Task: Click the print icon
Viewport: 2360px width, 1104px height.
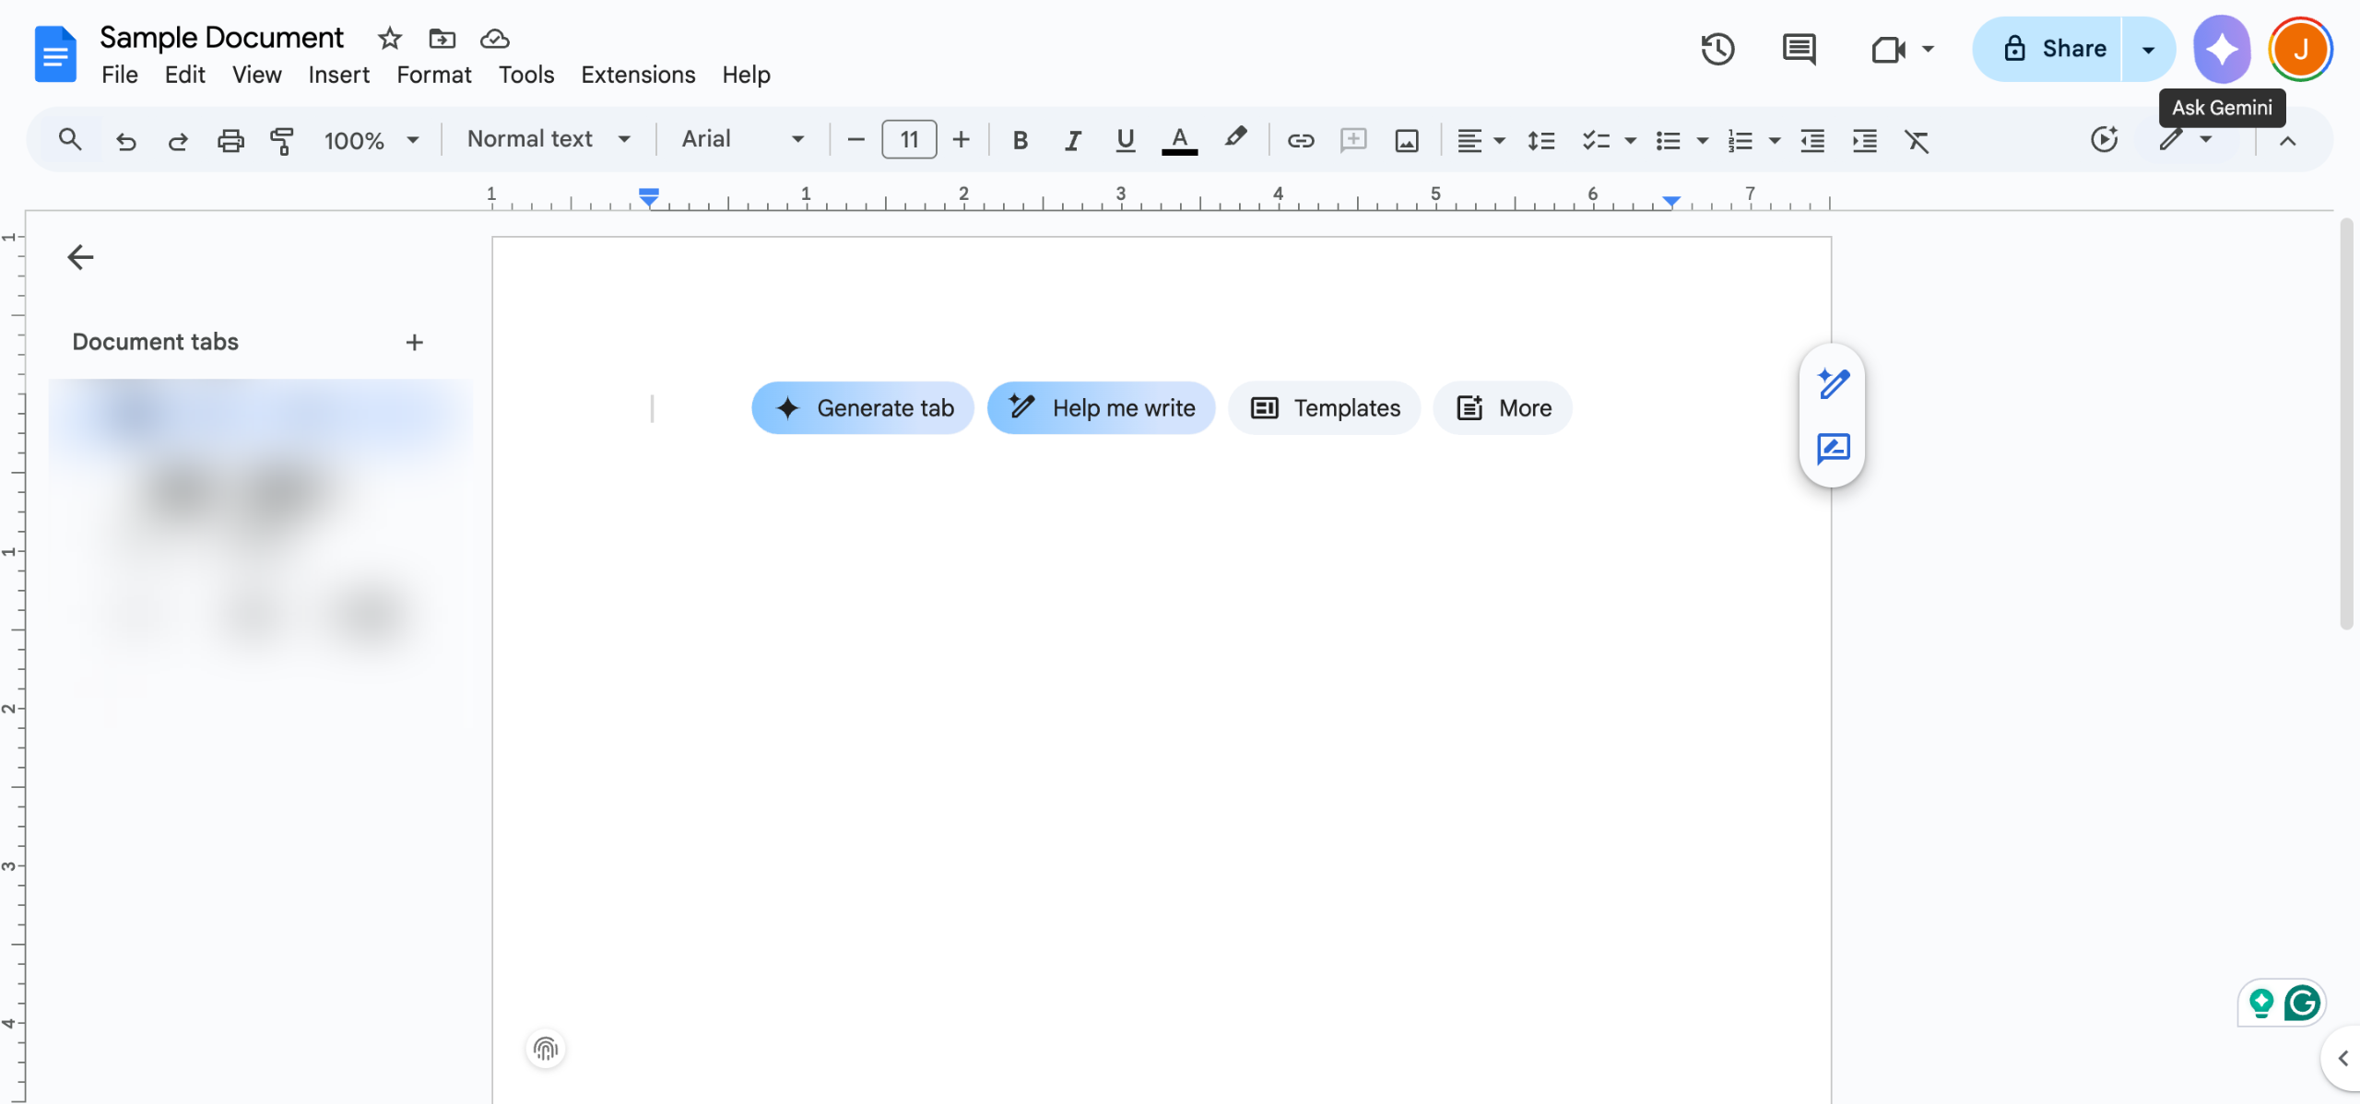Action: 230,140
